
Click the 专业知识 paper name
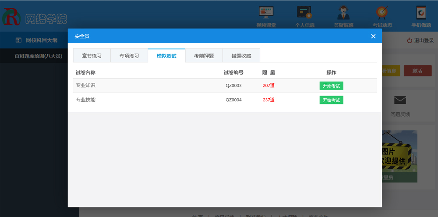[85, 86]
